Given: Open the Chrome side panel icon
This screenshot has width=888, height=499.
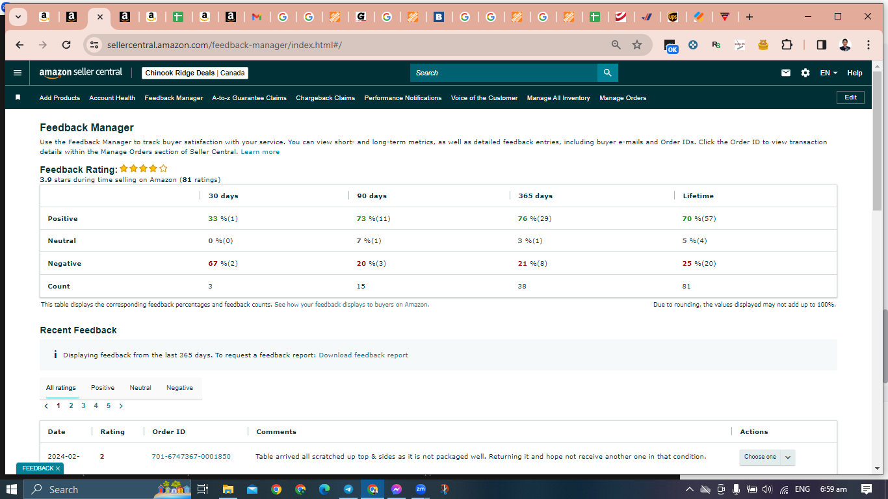Looking at the screenshot, I should (822, 45).
